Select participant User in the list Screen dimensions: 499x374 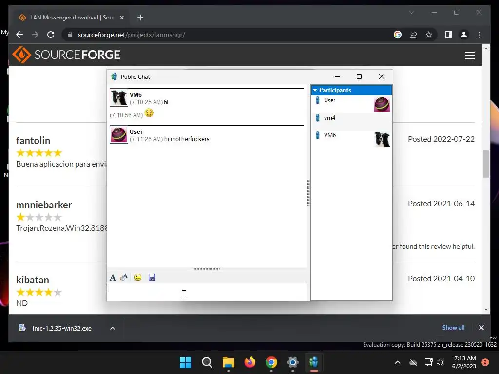351,104
